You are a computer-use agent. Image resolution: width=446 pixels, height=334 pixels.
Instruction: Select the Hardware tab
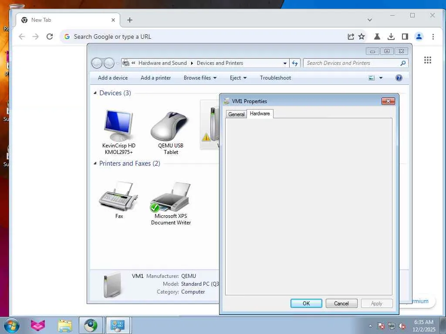coord(260,114)
